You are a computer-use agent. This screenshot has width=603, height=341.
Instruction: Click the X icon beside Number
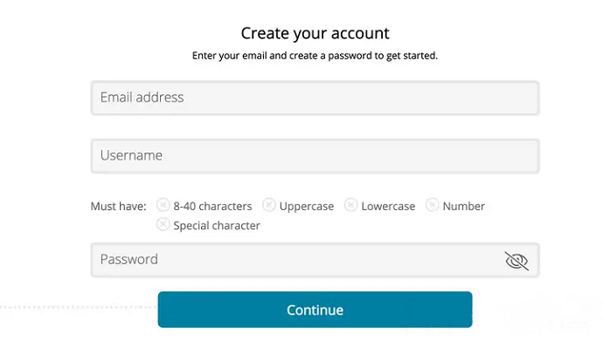click(x=433, y=205)
